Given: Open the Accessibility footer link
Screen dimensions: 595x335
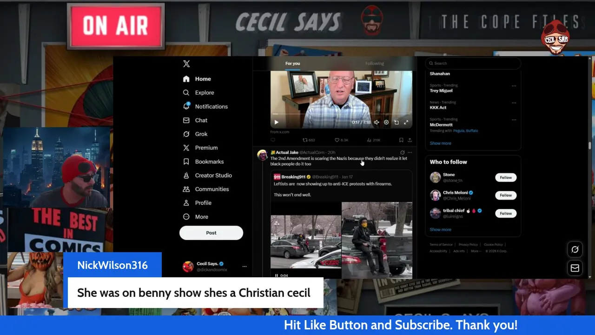Looking at the screenshot, I should coord(438,251).
